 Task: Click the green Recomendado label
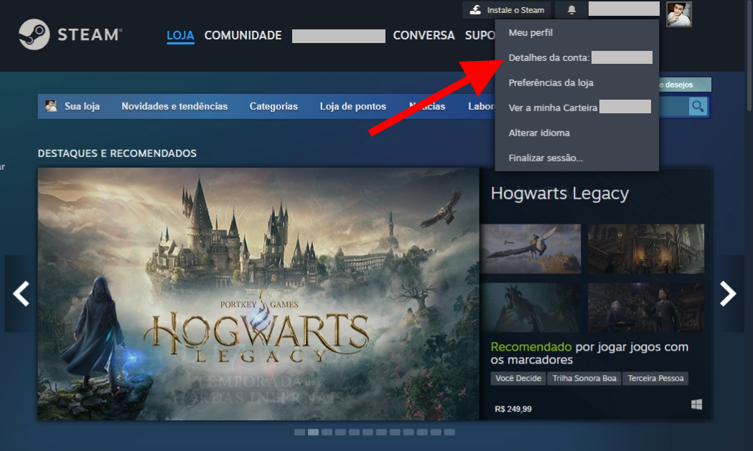(530, 347)
